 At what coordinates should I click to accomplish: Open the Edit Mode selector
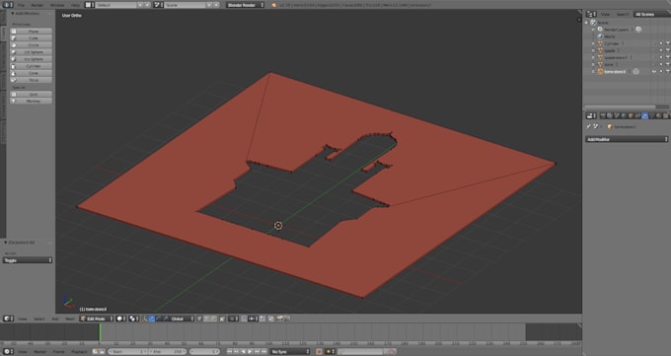pyautogui.click(x=97, y=319)
